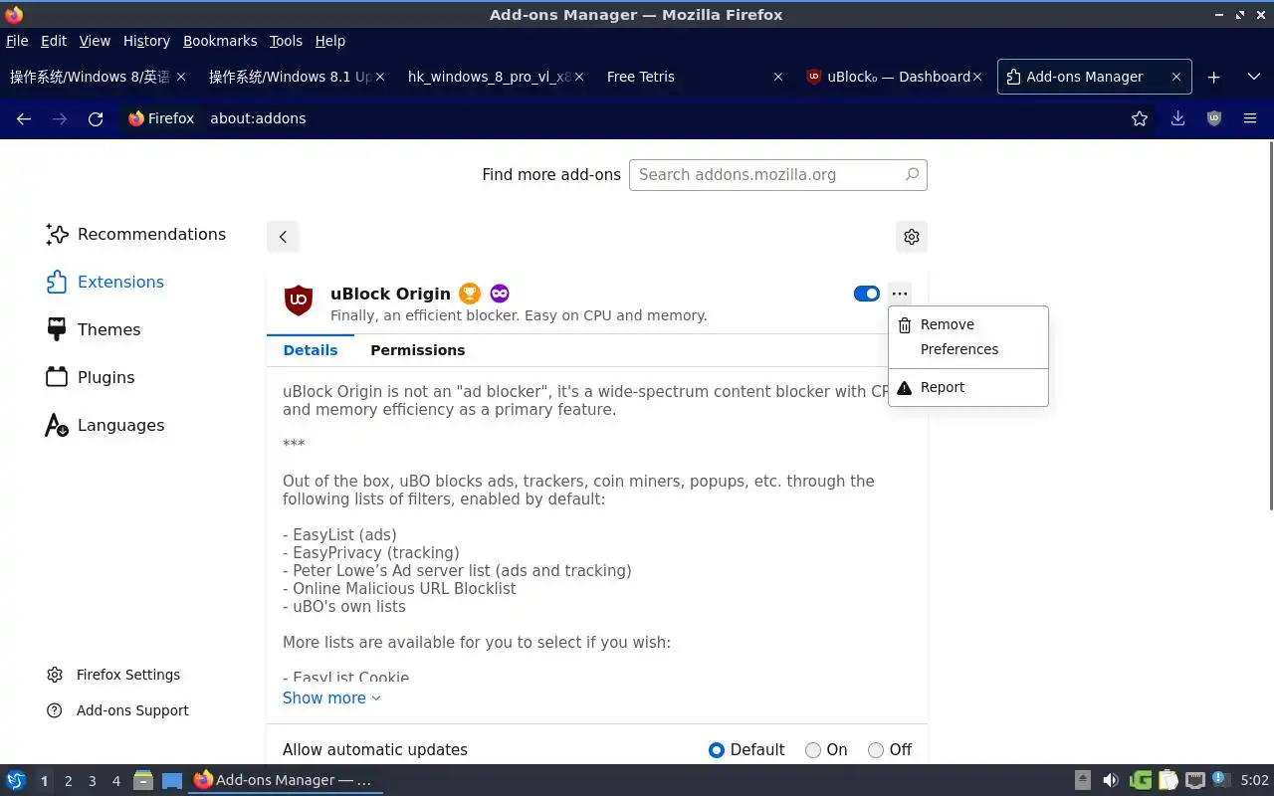This screenshot has height=796, width=1274.
Task: Open Languages in the sidebar
Action: [105, 426]
